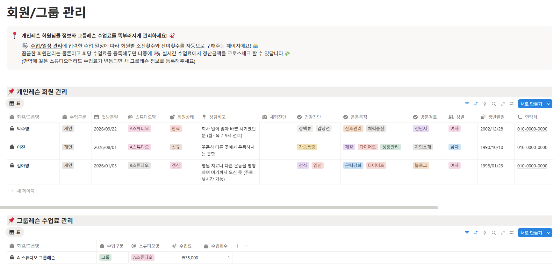Image resolution: width=553 pixels, height=267 pixels.
Task: Open 박수영 member page
Action: pyautogui.click(x=23, y=129)
